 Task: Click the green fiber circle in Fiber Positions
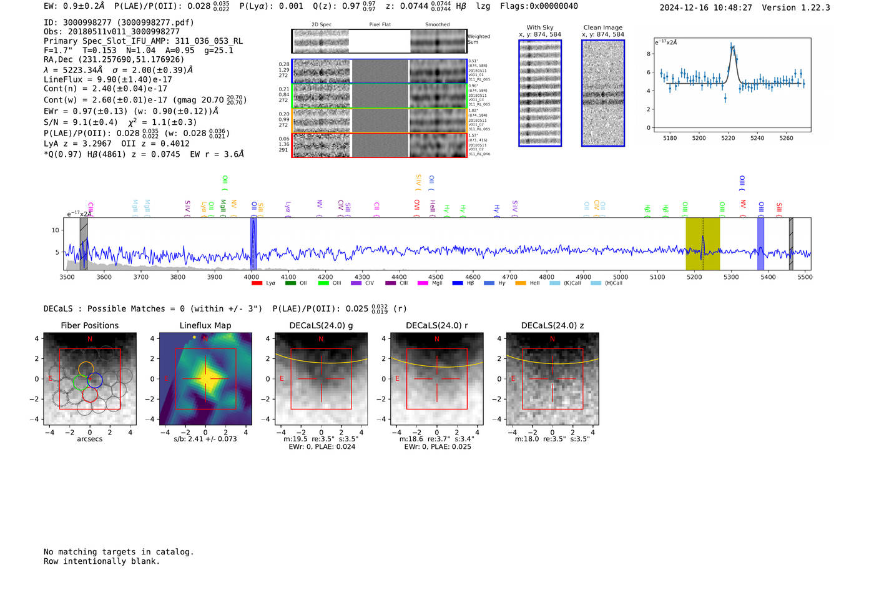pyautogui.click(x=81, y=383)
